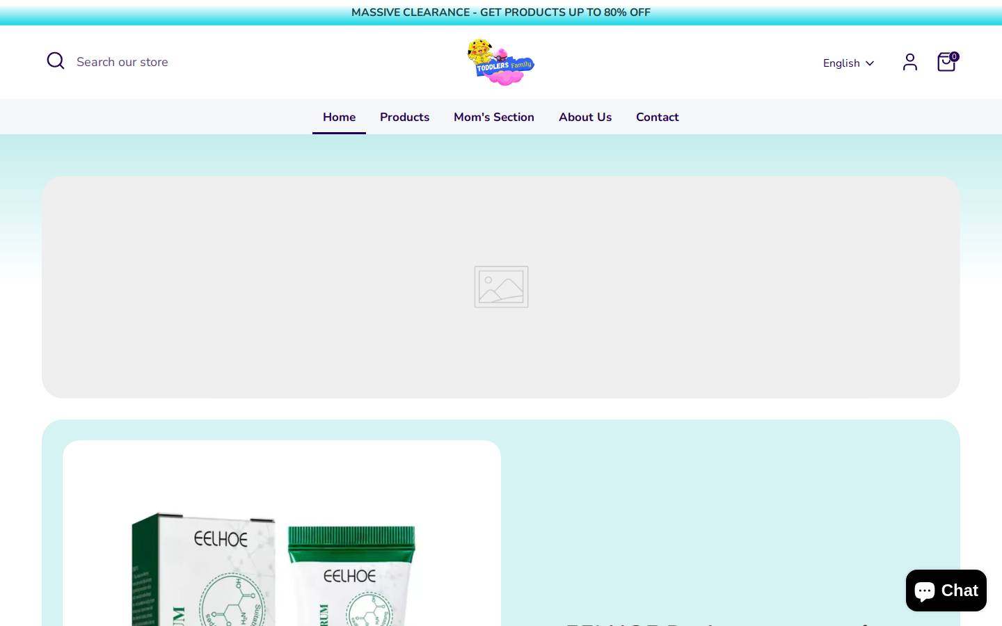Open the EELHOE serum product image

[x=282, y=533]
